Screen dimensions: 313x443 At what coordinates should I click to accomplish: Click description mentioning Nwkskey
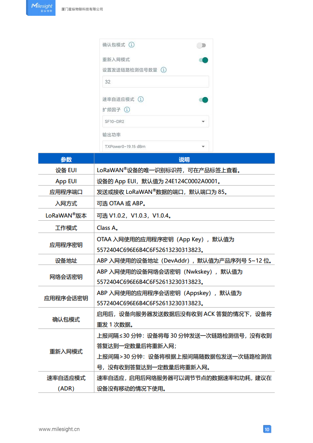(x=169, y=277)
